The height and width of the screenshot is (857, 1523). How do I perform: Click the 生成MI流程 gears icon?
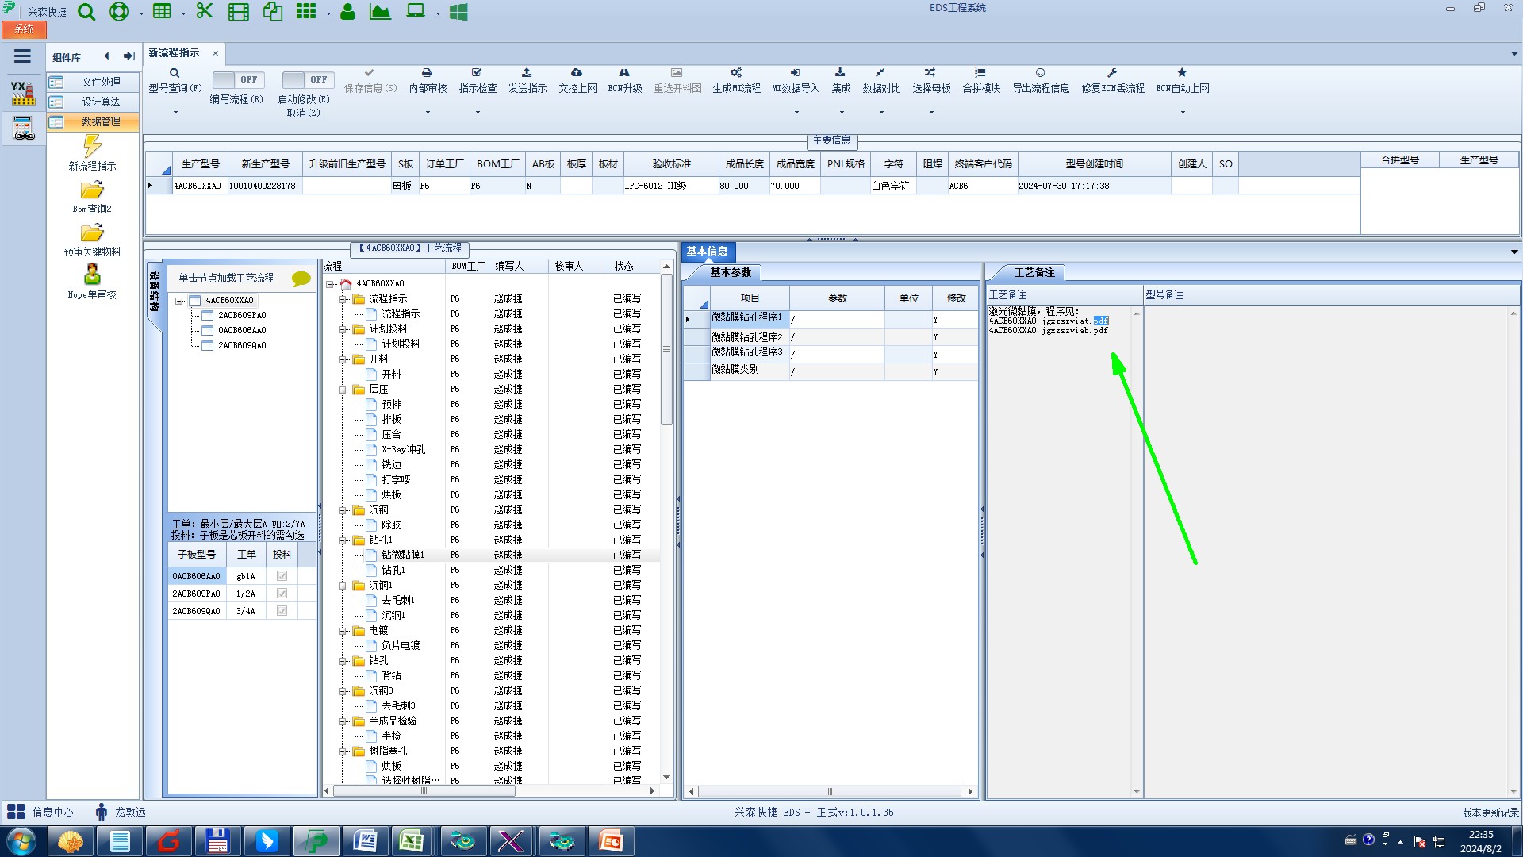735,73
